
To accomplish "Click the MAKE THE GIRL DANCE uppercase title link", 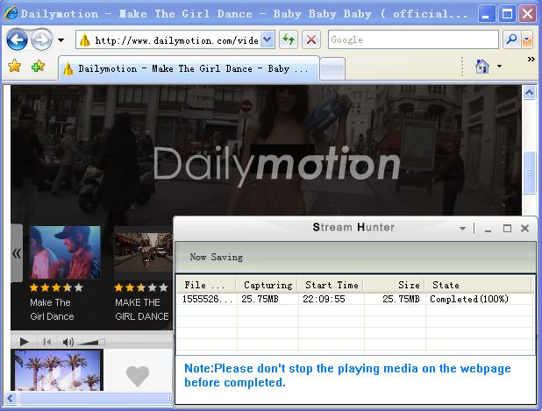I will click(142, 309).
